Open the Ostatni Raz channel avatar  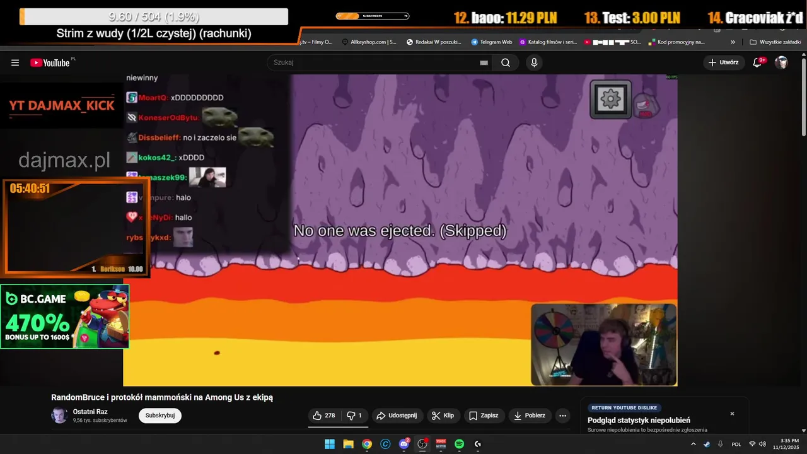(59, 416)
